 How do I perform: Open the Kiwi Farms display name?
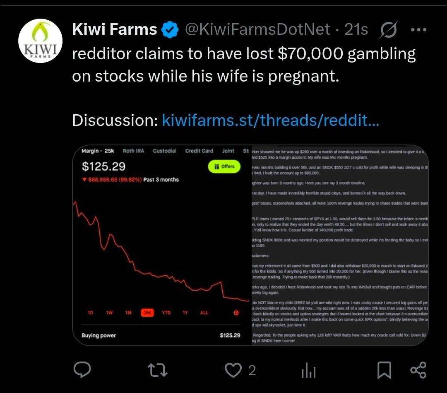pyautogui.click(x=114, y=29)
